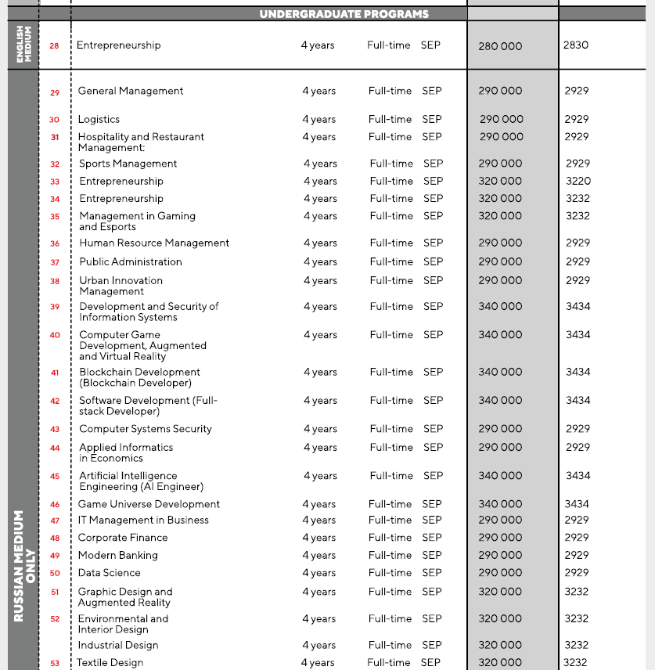This screenshot has width=655, height=670.
Task: Click the Modern Banking program name
Action: 118,555
